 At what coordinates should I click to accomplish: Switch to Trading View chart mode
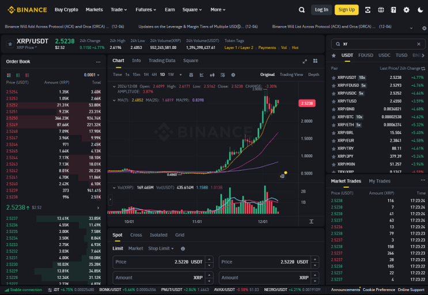[291, 74]
